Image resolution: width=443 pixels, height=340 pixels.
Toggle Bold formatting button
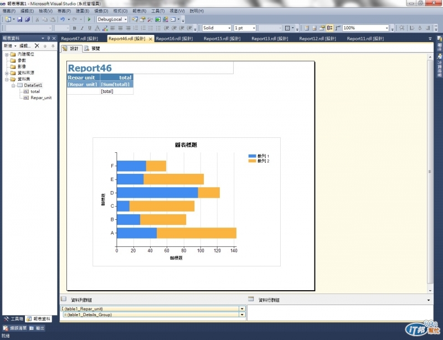tap(74, 28)
